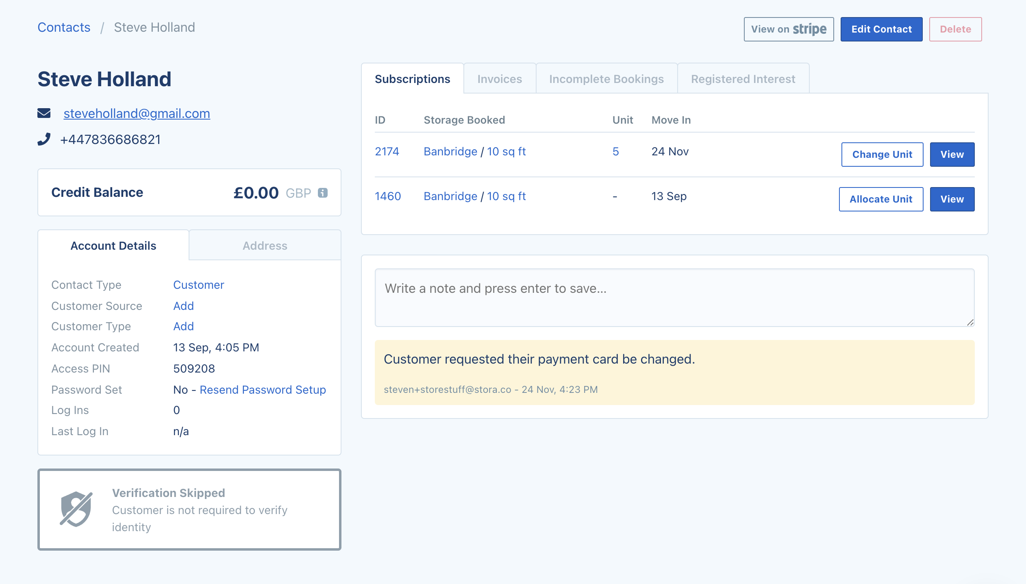Click the credit balance info icon
This screenshot has width=1026, height=584.
[x=323, y=193]
